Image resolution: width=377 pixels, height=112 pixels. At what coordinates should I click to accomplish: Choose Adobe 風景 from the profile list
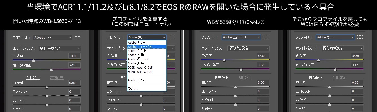point(147,63)
